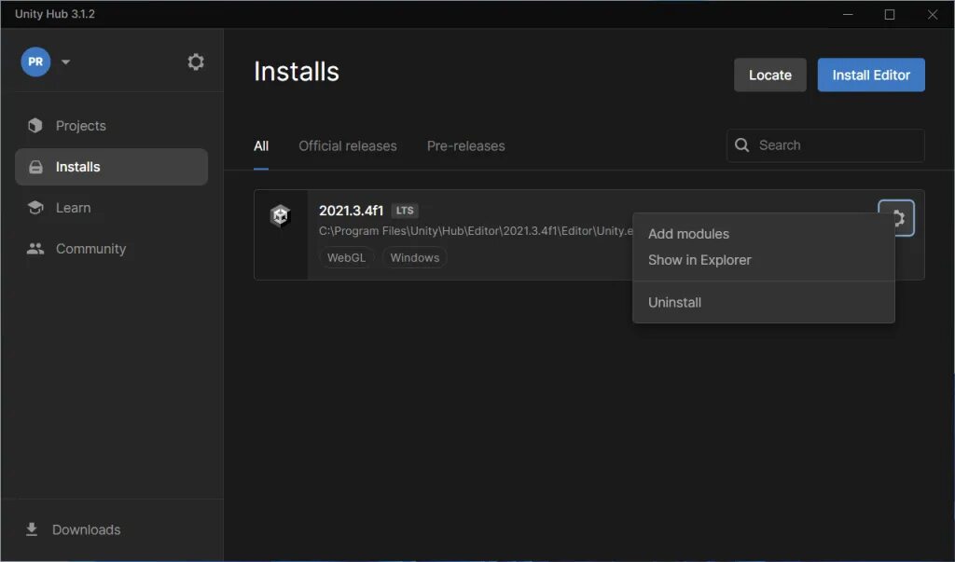Toggle the install options gear button
955x562 pixels.
click(x=896, y=218)
